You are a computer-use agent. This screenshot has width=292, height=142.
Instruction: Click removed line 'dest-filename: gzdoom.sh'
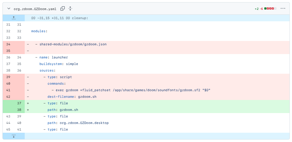[x=157, y=97]
